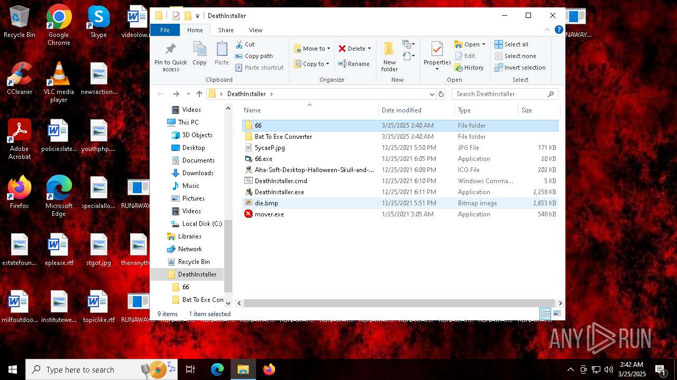Open file History

point(469,68)
